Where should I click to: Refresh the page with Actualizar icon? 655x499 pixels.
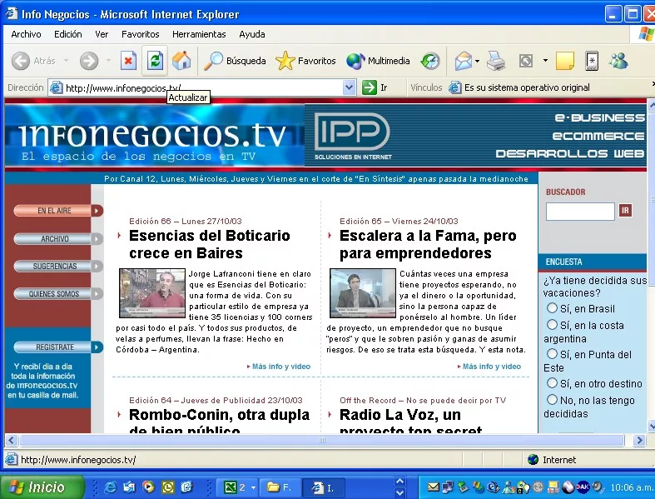point(154,61)
